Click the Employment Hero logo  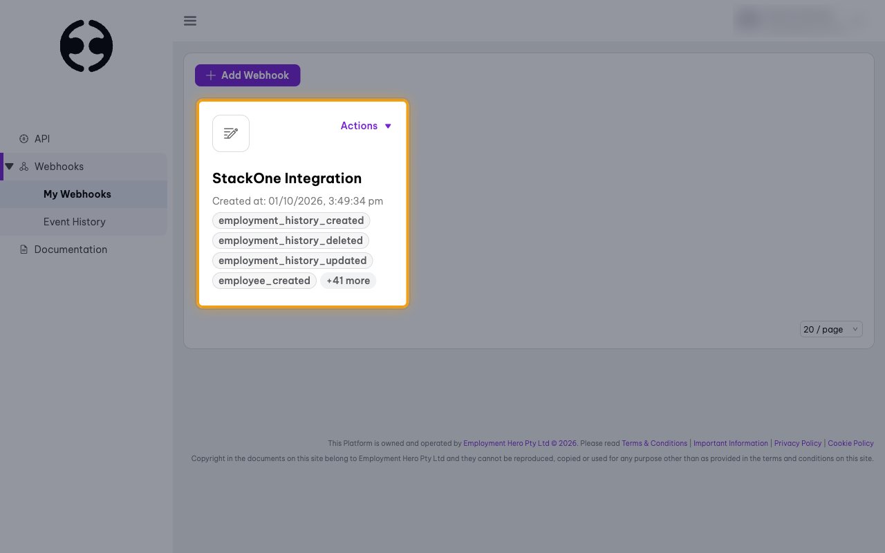[86, 46]
